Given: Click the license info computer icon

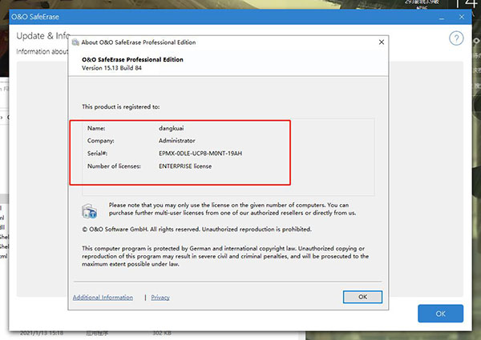Looking at the screenshot, I should pyautogui.click(x=90, y=210).
